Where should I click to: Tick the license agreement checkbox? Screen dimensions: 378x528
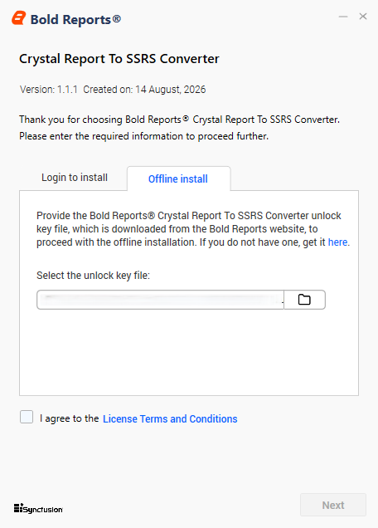coord(27,417)
